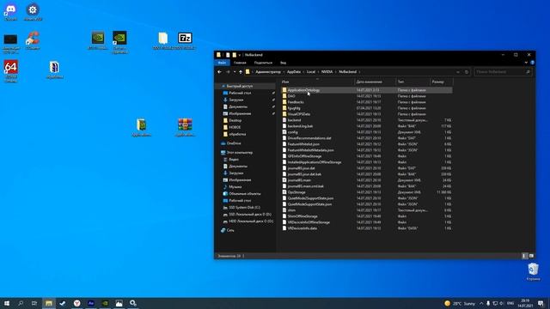Select the CCleaner desktop icon
This screenshot has width=550, height=309.
coord(33,40)
